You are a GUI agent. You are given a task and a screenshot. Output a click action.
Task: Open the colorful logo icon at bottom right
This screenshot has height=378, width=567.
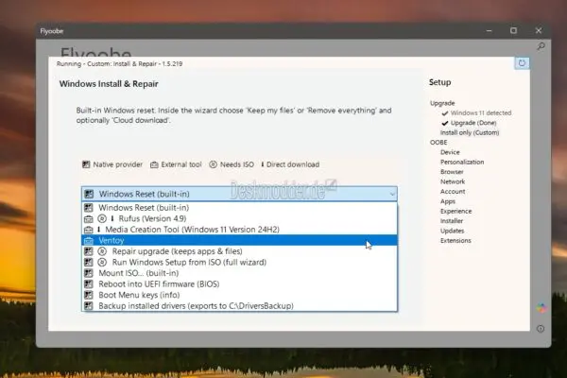541,308
